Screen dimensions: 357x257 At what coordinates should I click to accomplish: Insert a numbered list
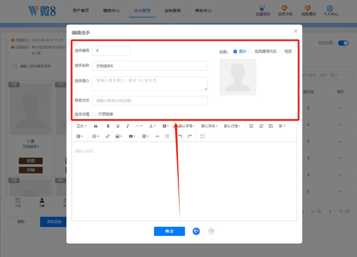pyautogui.click(x=261, y=126)
